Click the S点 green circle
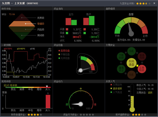 [x=131, y=51]
